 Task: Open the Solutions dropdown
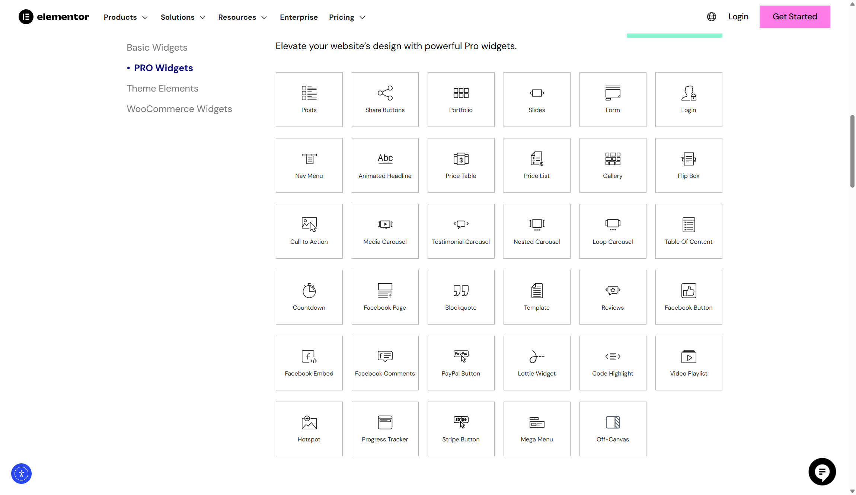point(183,17)
